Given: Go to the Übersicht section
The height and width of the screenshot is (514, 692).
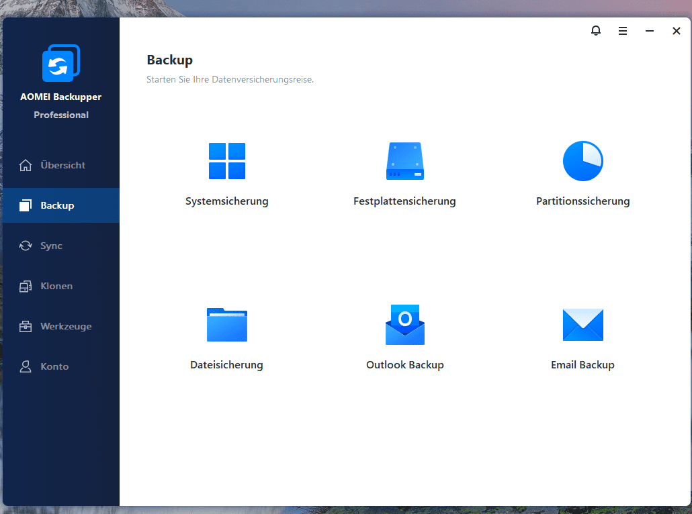Looking at the screenshot, I should tap(61, 165).
